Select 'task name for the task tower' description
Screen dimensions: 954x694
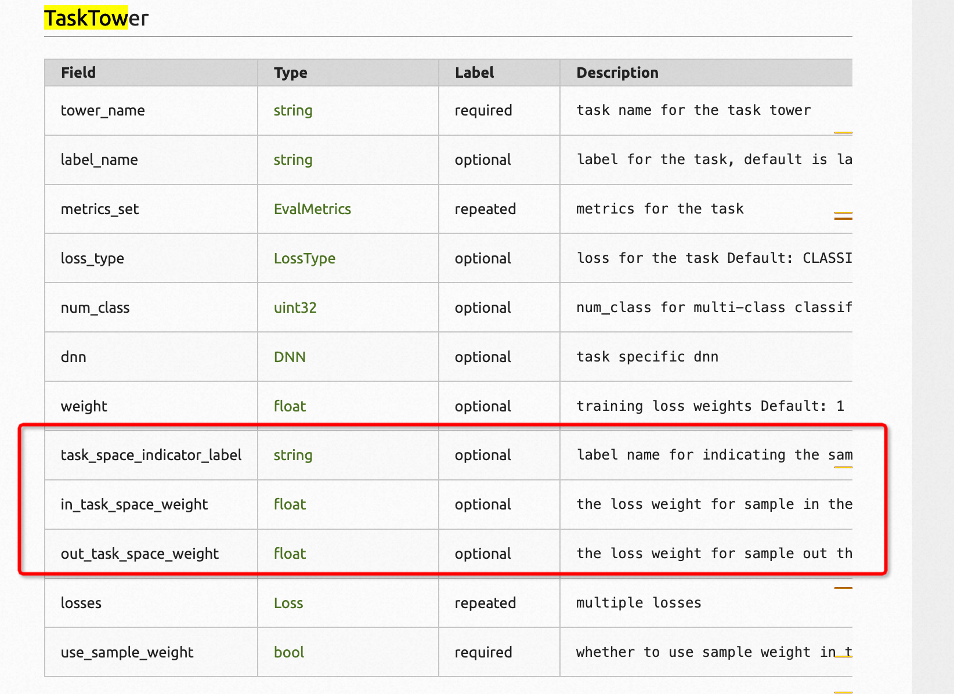pos(693,110)
